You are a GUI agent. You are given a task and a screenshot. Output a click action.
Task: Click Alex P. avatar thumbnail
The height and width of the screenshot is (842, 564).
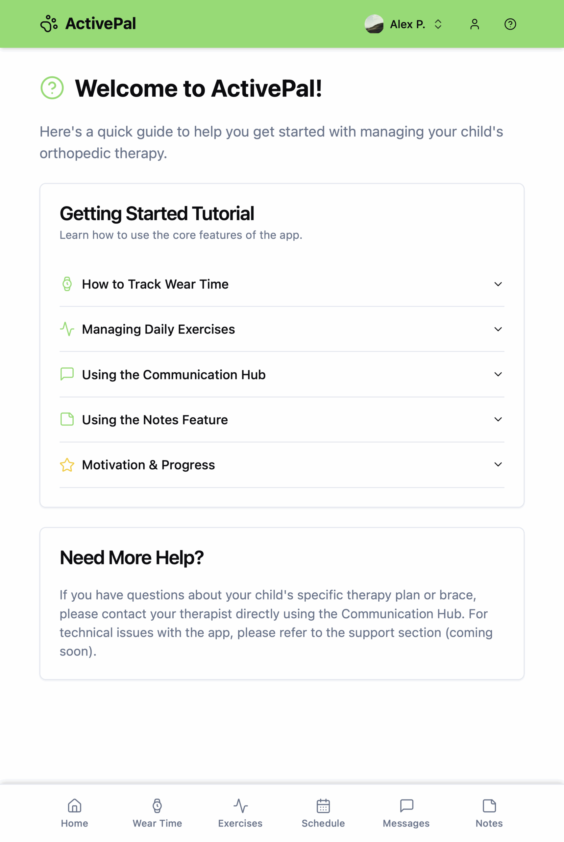[374, 24]
